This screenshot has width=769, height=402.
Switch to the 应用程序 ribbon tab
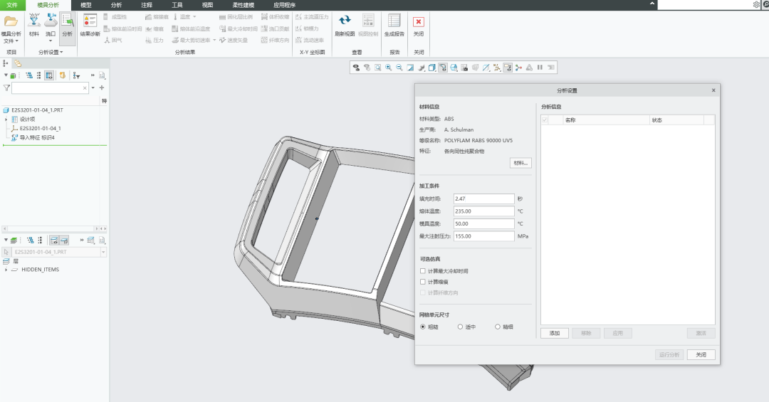[284, 5]
